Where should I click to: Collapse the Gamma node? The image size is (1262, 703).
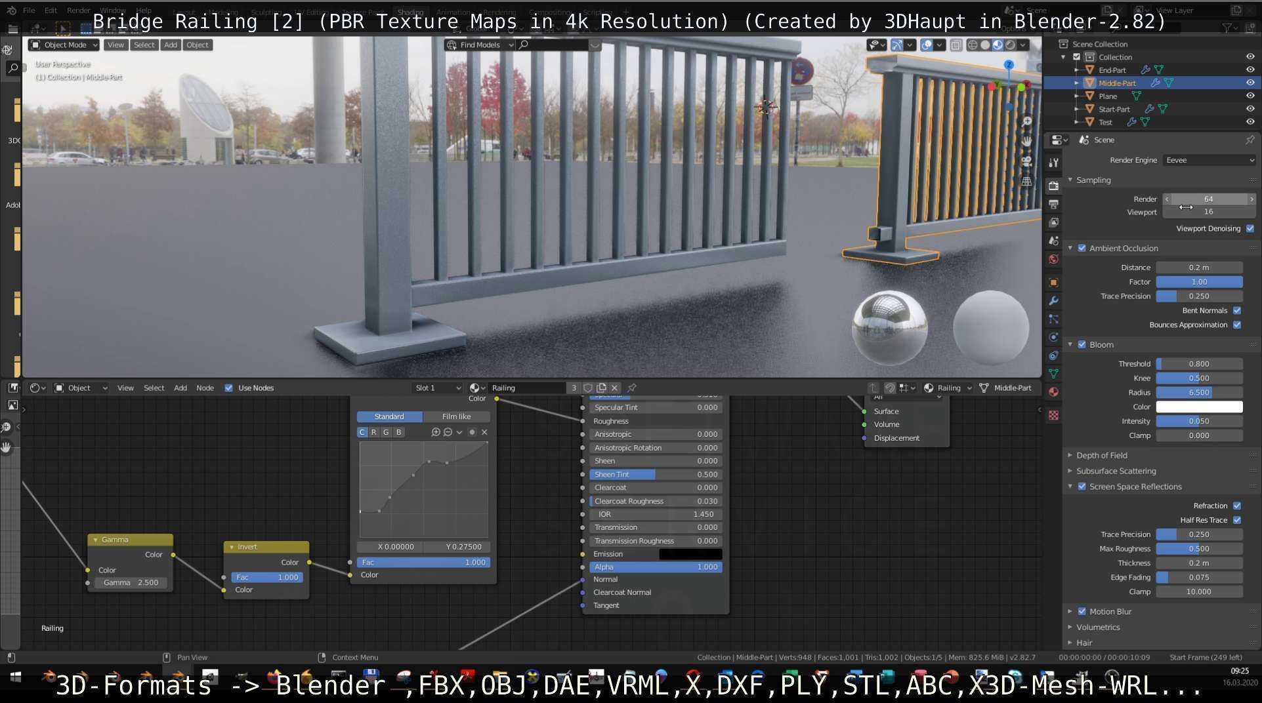pos(95,540)
